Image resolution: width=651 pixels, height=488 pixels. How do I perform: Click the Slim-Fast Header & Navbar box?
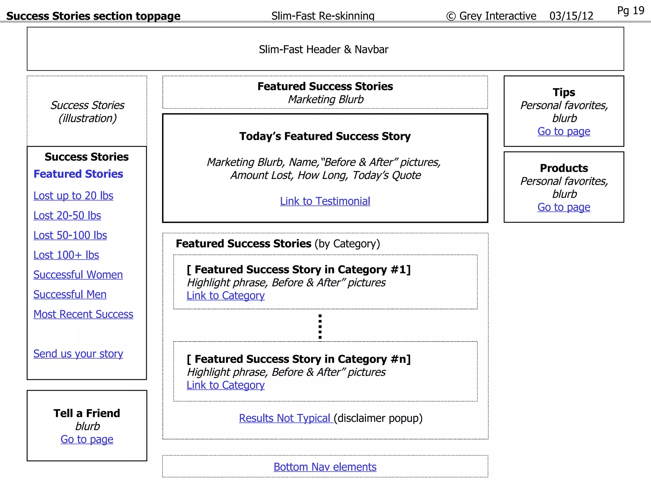[325, 49]
